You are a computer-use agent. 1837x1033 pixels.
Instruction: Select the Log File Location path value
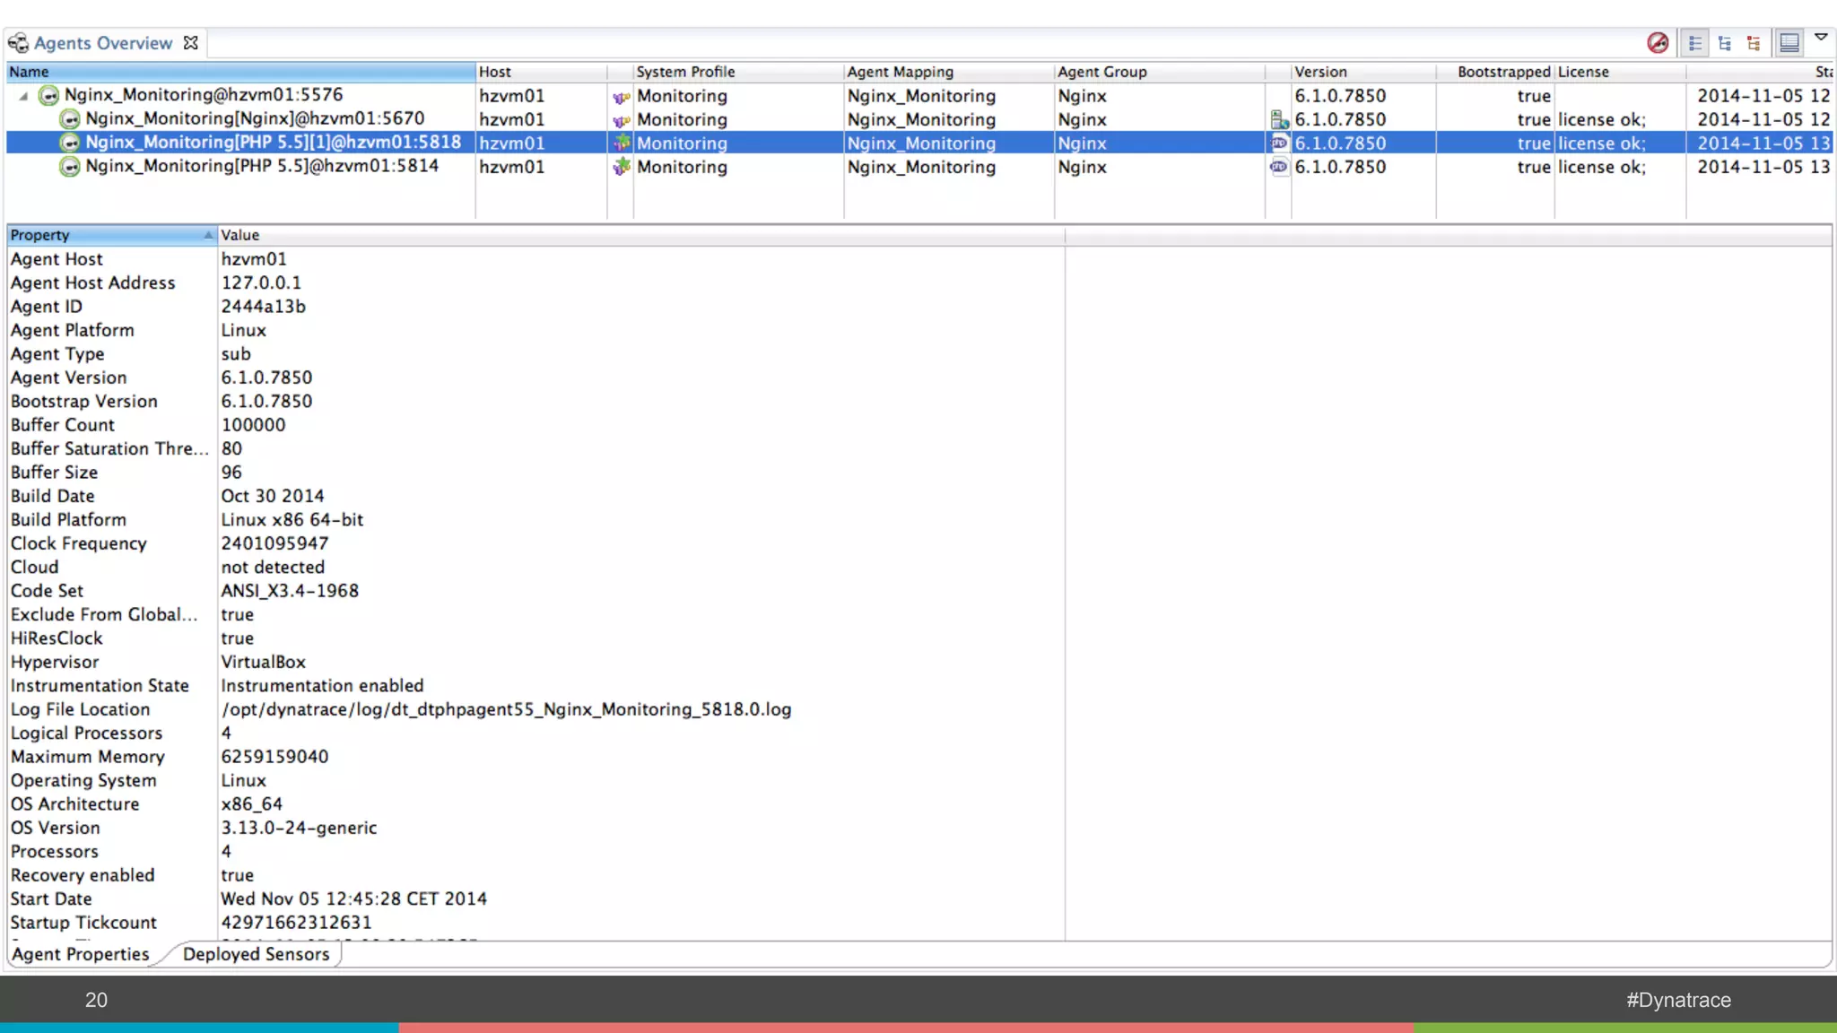point(507,709)
